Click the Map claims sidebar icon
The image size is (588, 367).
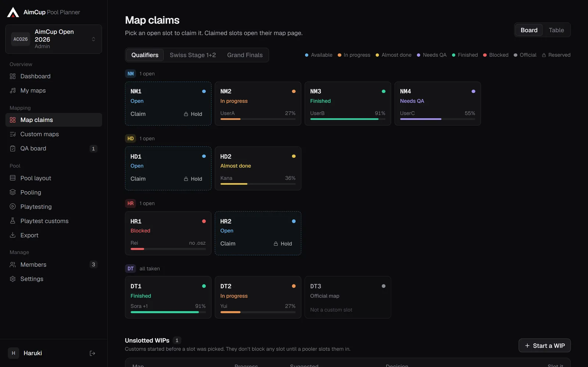click(12, 120)
